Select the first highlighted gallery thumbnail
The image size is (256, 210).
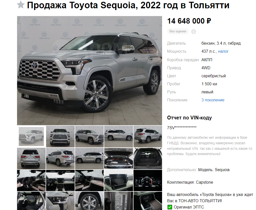31,136
